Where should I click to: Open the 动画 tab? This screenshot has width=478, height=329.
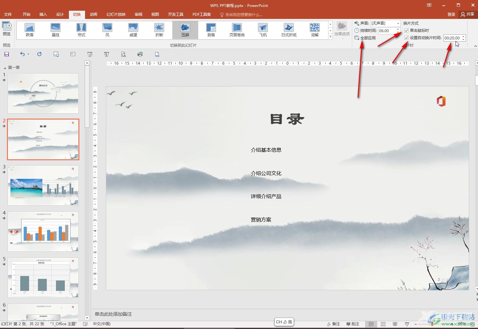pos(94,15)
